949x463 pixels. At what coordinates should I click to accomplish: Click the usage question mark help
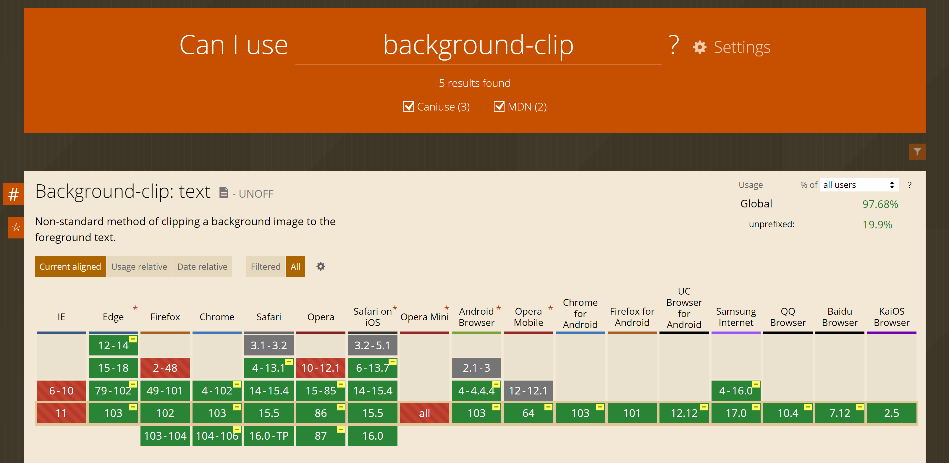(910, 185)
